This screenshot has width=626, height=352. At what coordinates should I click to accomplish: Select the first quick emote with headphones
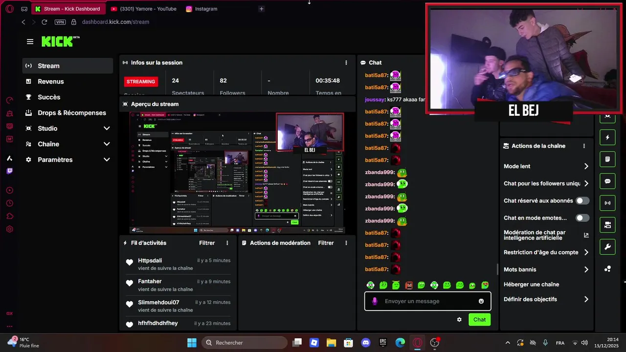371,285
